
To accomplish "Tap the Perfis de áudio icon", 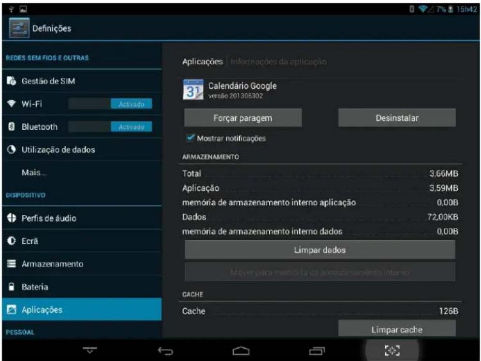I will 11,218.
